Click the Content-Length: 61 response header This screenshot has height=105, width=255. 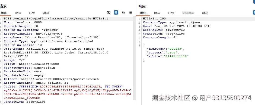160,37
